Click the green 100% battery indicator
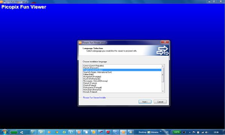225x135 pixels. [176, 132]
